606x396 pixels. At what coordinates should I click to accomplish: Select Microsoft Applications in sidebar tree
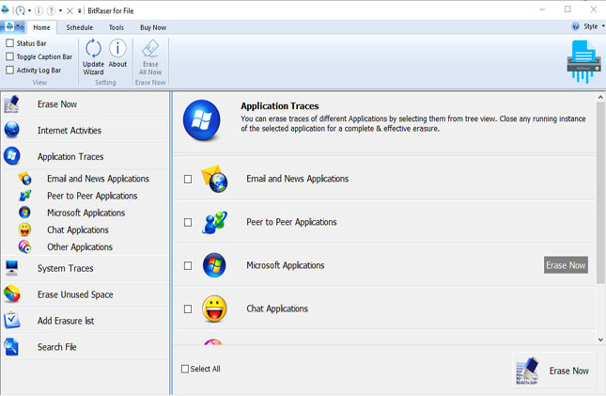click(x=85, y=213)
